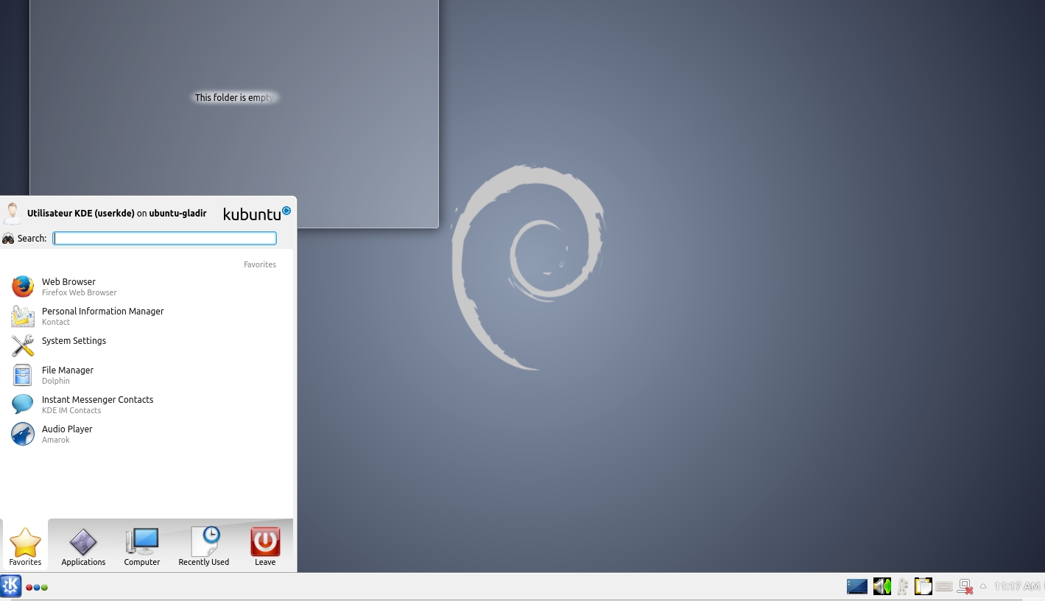Select the Leave tab
The image size is (1045, 601).
(265, 547)
